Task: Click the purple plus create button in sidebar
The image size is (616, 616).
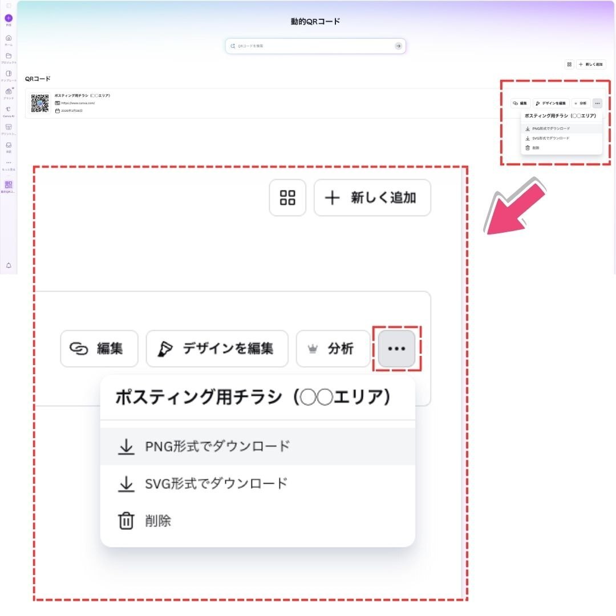Action: click(x=8, y=18)
